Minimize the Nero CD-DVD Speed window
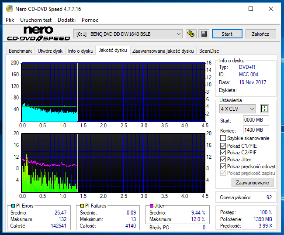The height and width of the screenshot is (235, 284). click(x=231, y=9)
